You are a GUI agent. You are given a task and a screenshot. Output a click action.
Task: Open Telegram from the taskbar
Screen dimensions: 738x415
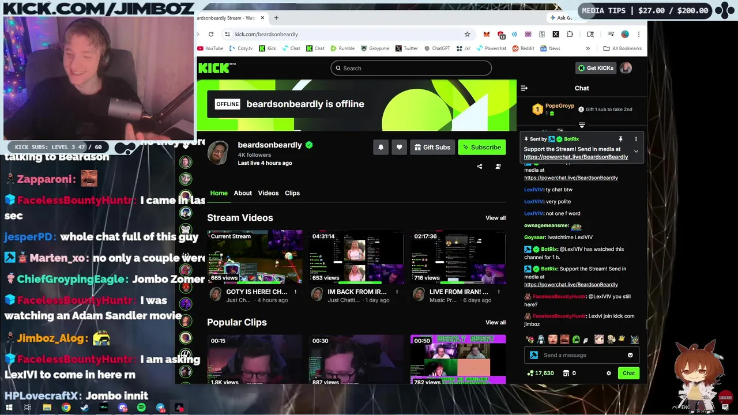click(x=161, y=408)
